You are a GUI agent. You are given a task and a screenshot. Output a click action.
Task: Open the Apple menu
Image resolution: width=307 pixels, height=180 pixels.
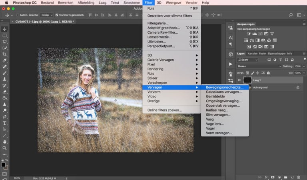(6, 3)
